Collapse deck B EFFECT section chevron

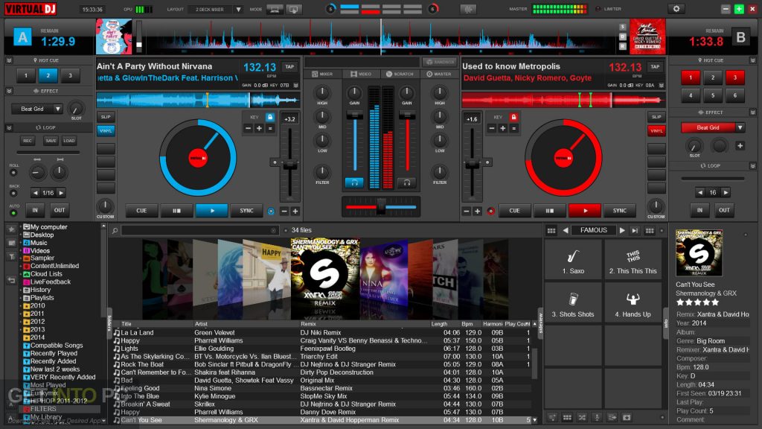pos(753,112)
